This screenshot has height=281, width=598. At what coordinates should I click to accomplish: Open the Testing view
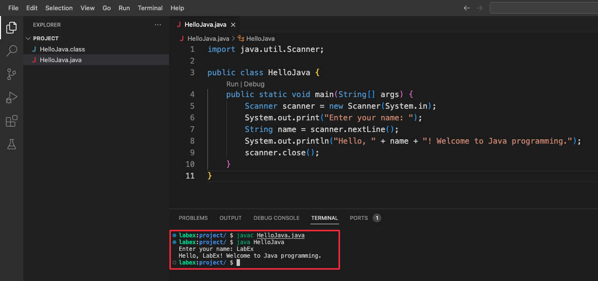[x=11, y=144]
